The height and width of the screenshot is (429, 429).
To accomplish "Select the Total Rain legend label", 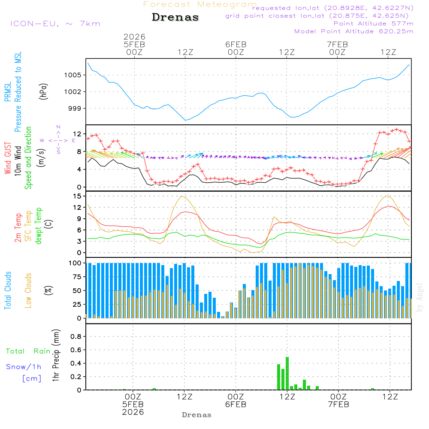I will [x=28, y=351].
